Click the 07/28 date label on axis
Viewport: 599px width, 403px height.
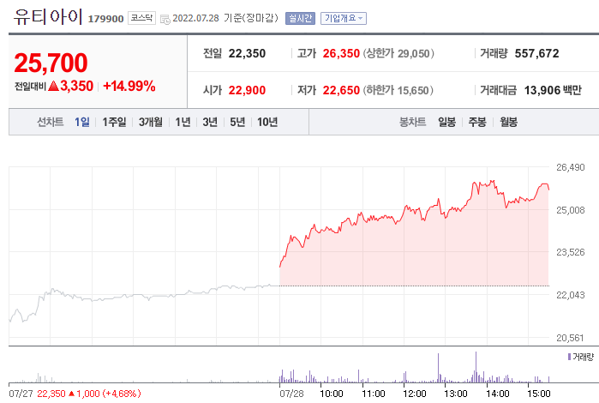[x=292, y=394]
